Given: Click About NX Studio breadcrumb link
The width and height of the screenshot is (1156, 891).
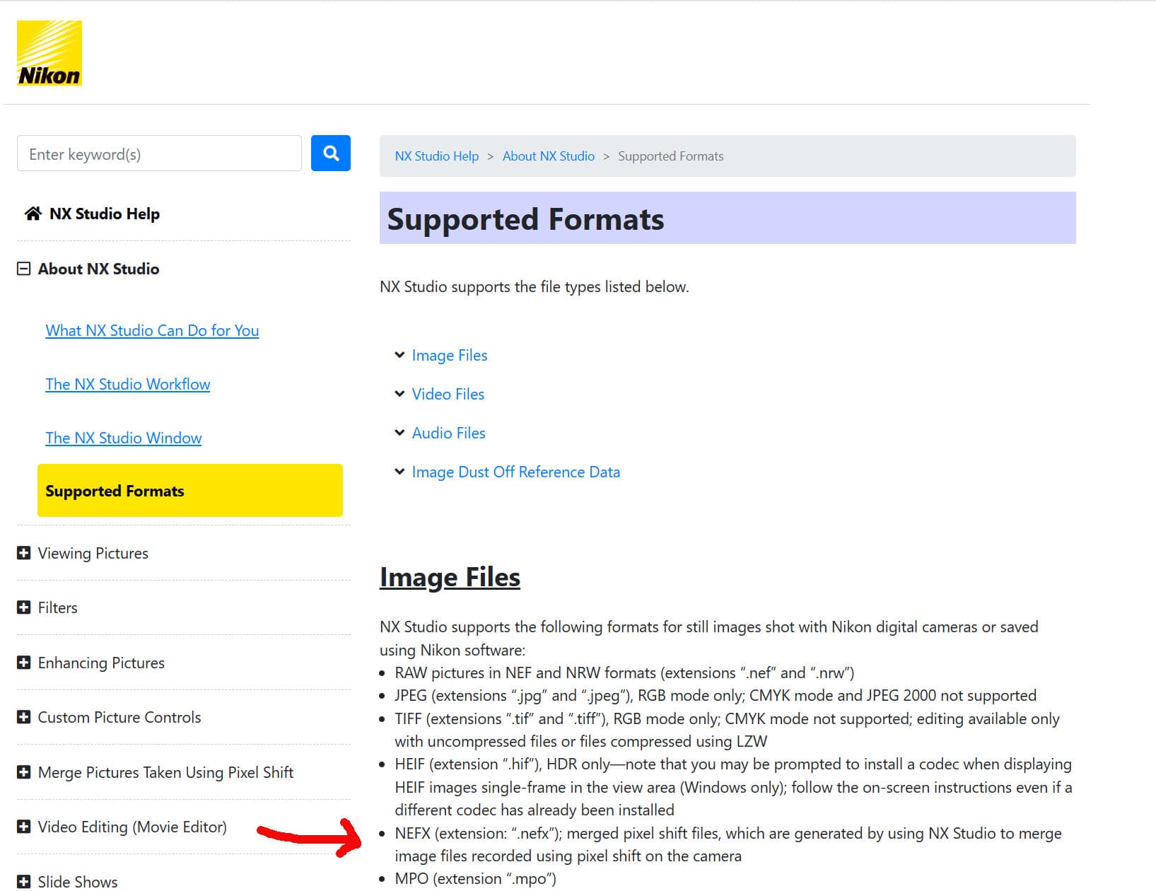Looking at the screenshot, I should point(548,156).
